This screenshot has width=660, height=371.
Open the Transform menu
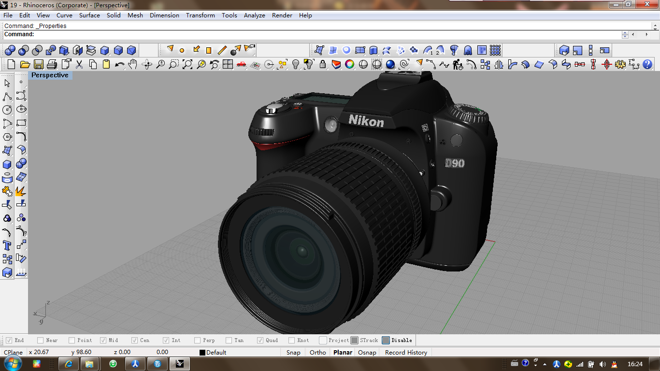[x=201, y=15]
